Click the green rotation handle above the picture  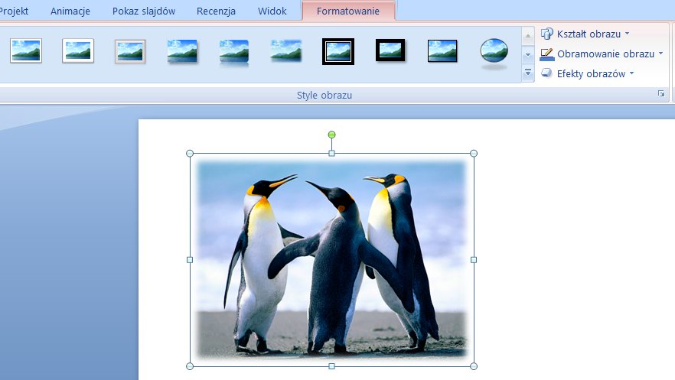331,135
